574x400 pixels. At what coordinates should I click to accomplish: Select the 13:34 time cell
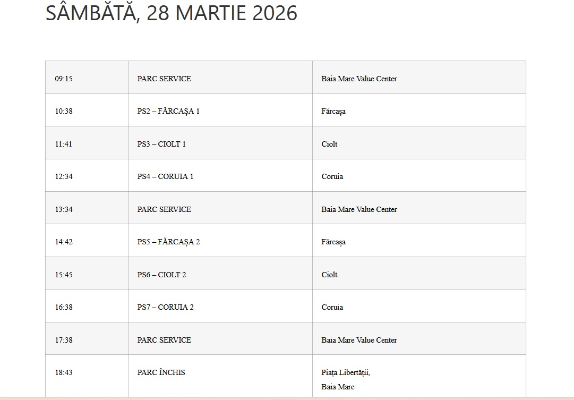pos(64,209)
